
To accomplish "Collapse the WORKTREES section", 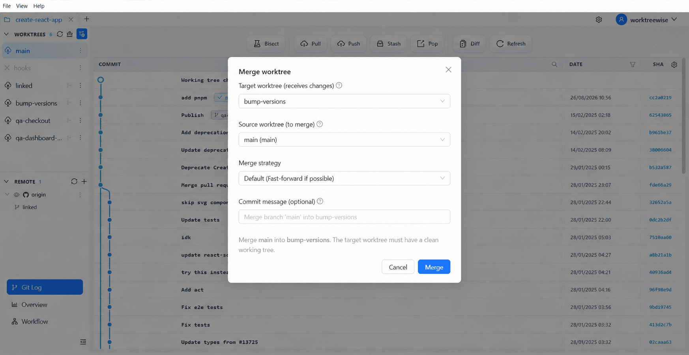I will (x=6, y=34).
